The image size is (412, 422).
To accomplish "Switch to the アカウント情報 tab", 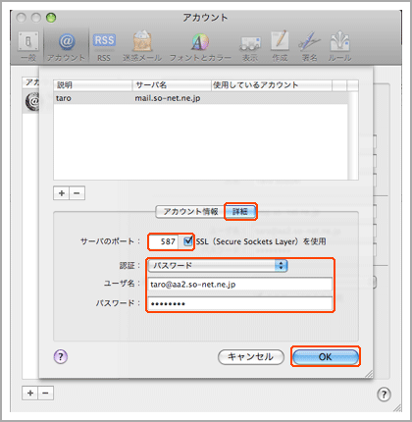I will coord(190,212).
